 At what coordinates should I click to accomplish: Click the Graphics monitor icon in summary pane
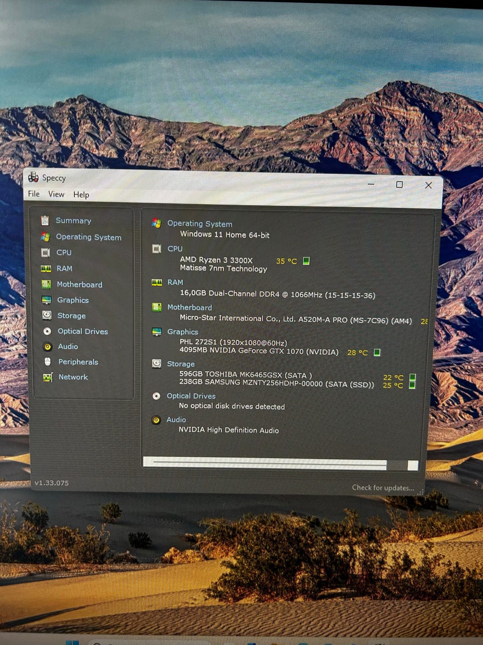tap(157, 332)
